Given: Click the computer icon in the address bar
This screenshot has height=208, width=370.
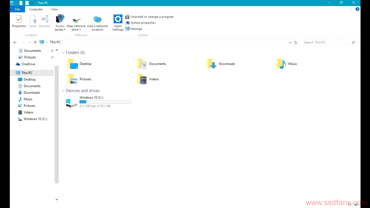Looking at the screenshot, I should click(42, 42).
